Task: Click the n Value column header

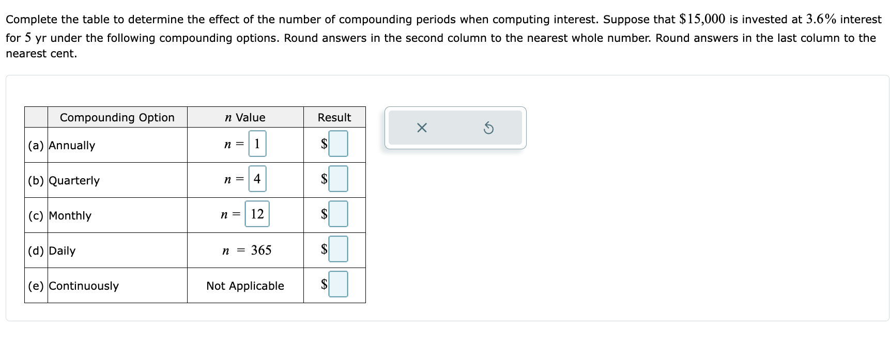Action: (x=245, y=117)
